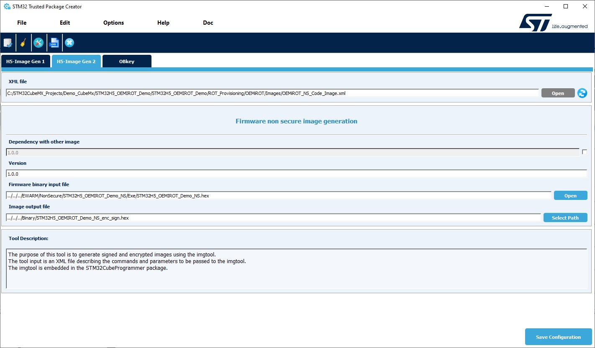595x348 pixels.
Task: Click the STM32 Trusted Package Creator title icon
Action: [7, 7]
